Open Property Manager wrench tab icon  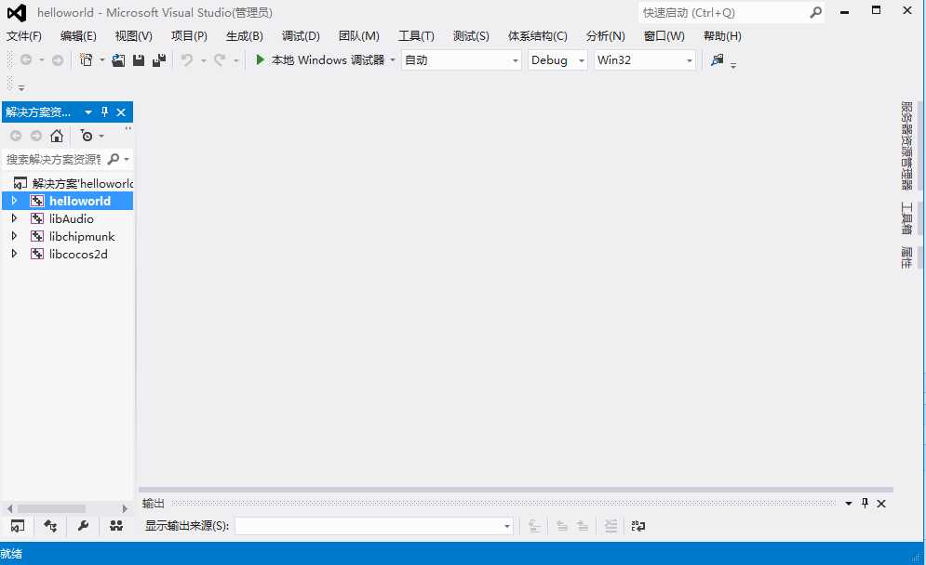(83, 525)
